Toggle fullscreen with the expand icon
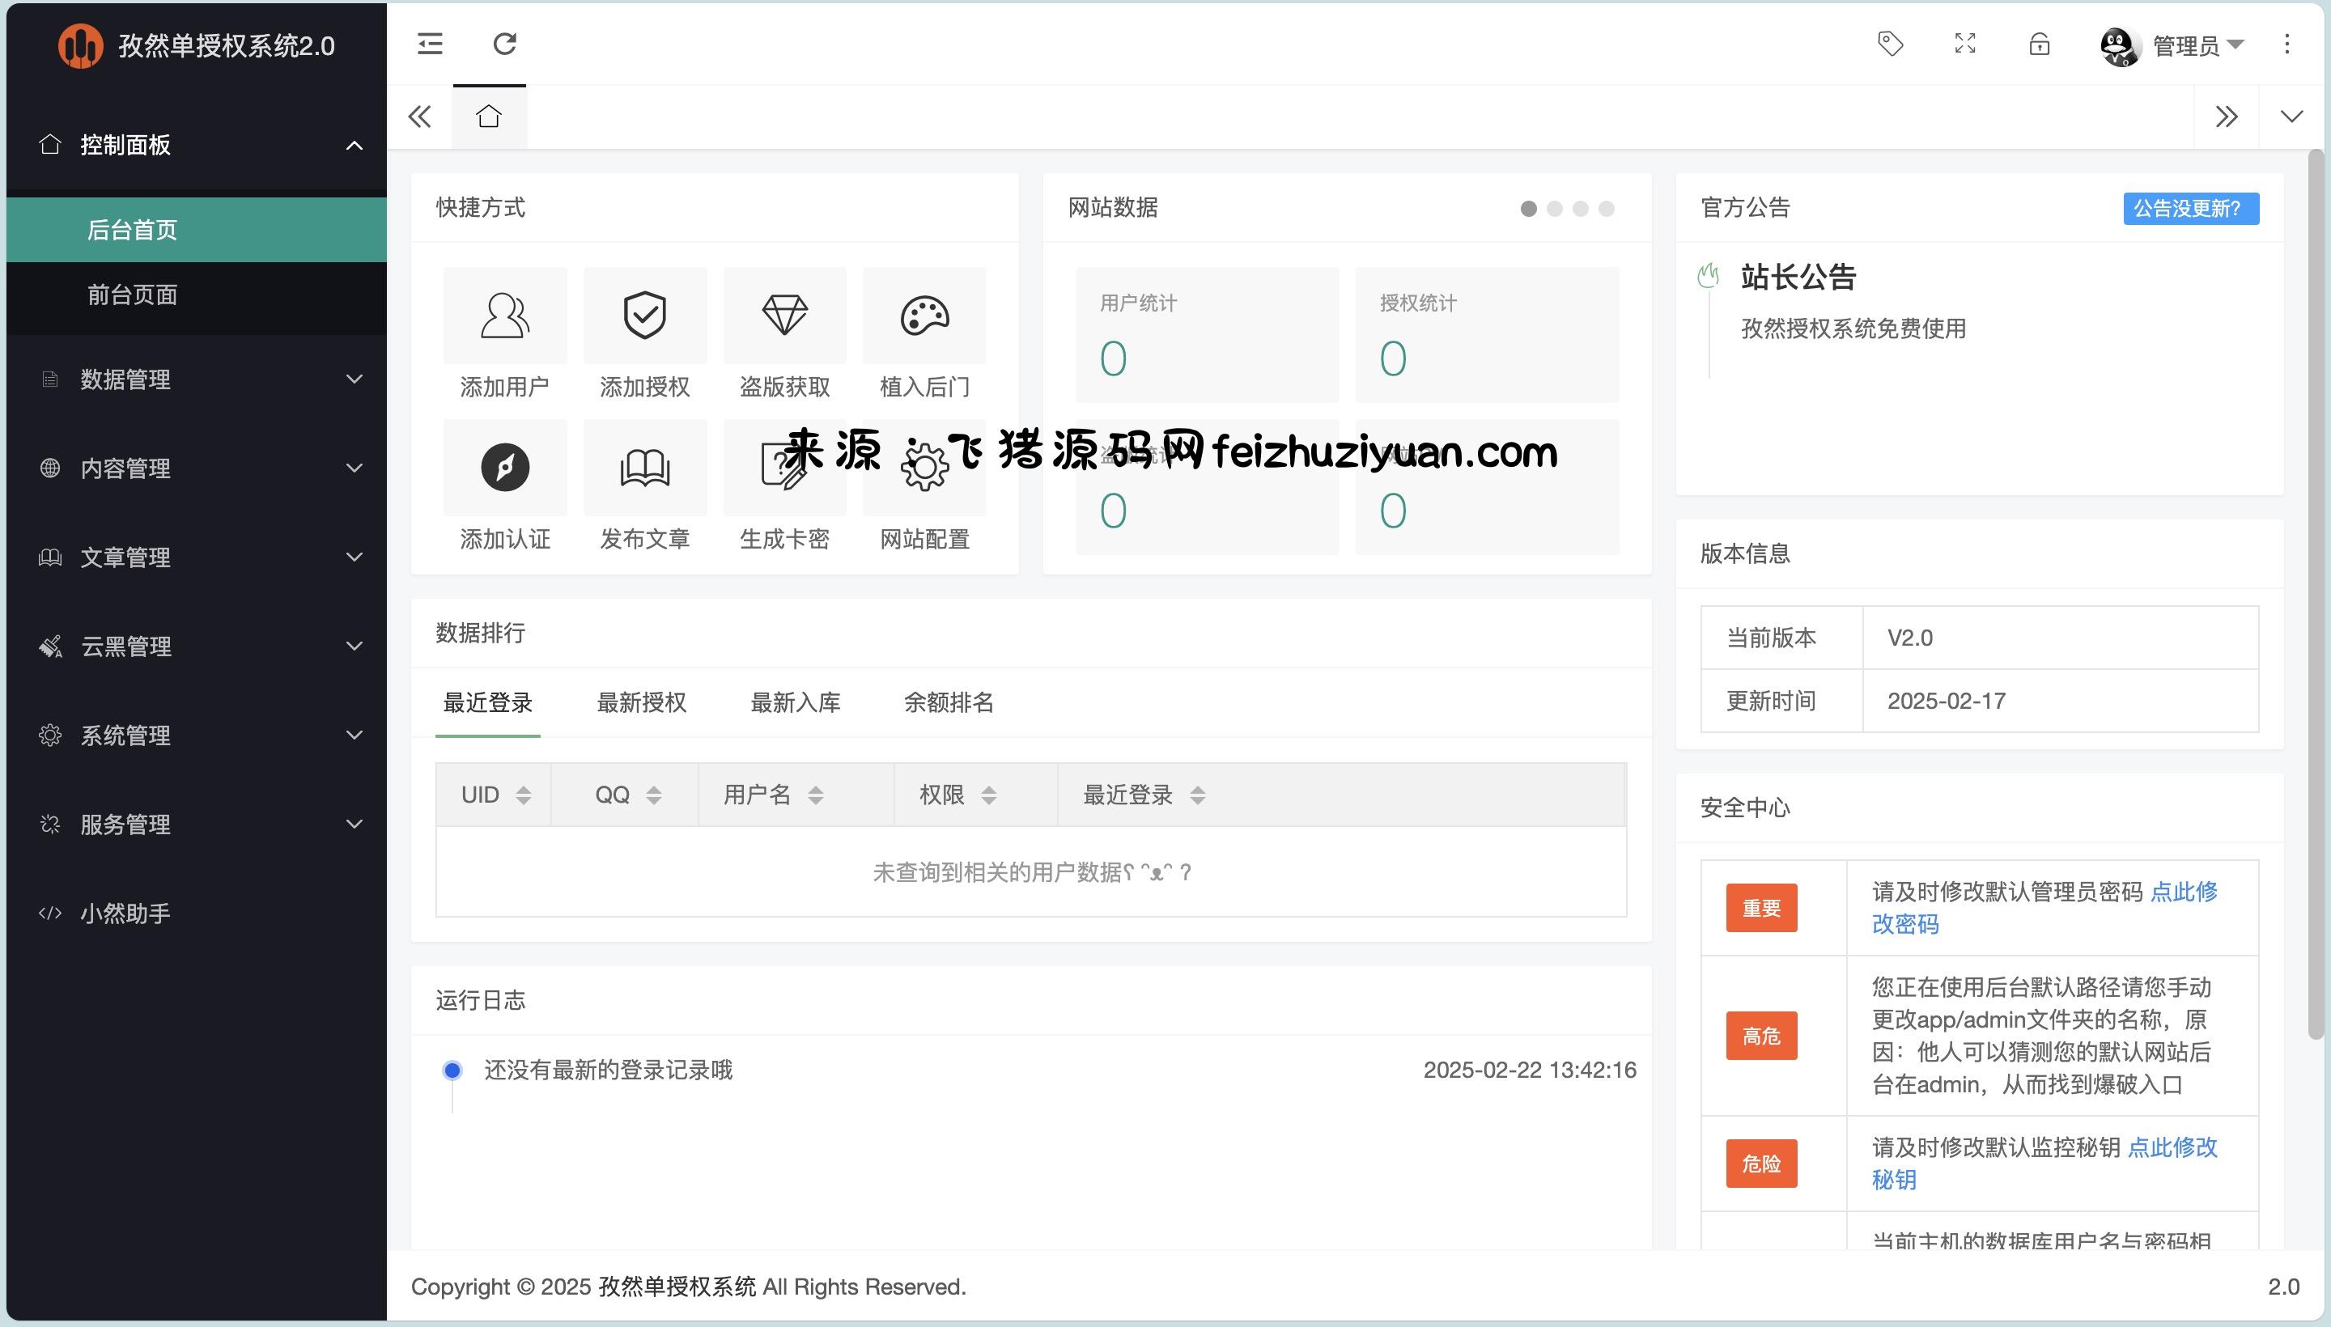 click(1964, 44)
